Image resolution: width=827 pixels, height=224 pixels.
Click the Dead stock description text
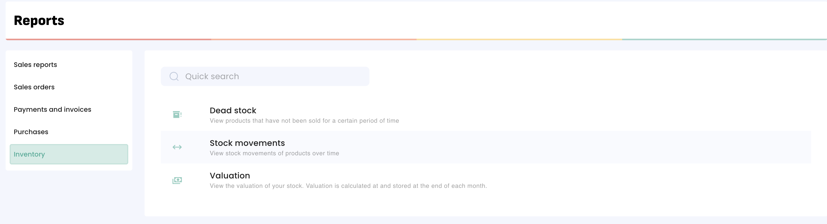coord(304,121)
